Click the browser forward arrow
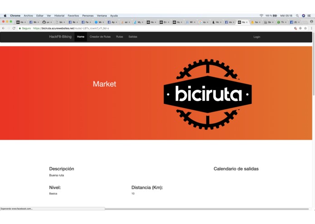315x224 pixels. click(x=9, y=28)
